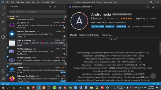Click the five-star rating

(x=126, y=18)
